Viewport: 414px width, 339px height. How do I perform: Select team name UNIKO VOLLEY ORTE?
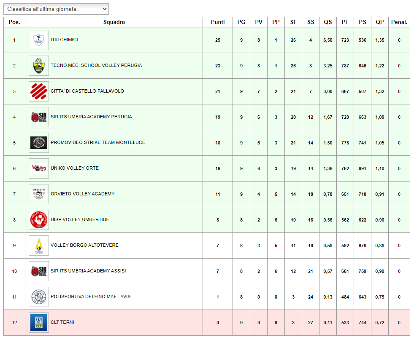(75, 168)
